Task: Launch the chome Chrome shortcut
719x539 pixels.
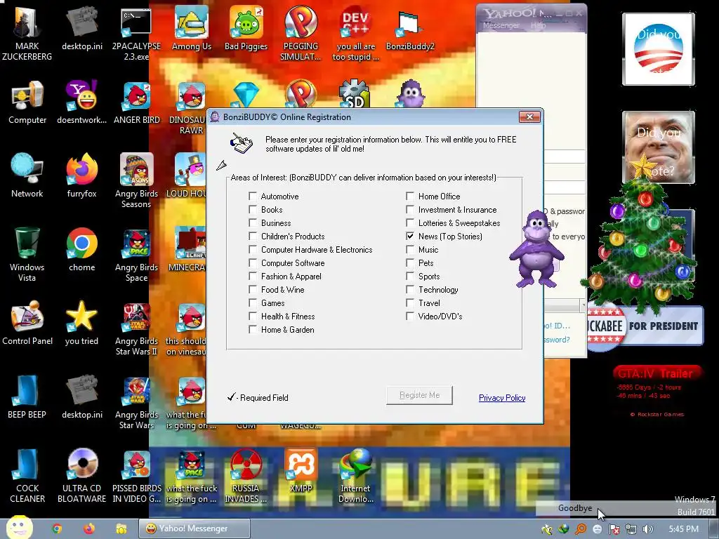Action: [81, 249]
